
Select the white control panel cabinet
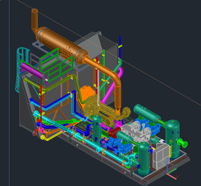point(161,156)
